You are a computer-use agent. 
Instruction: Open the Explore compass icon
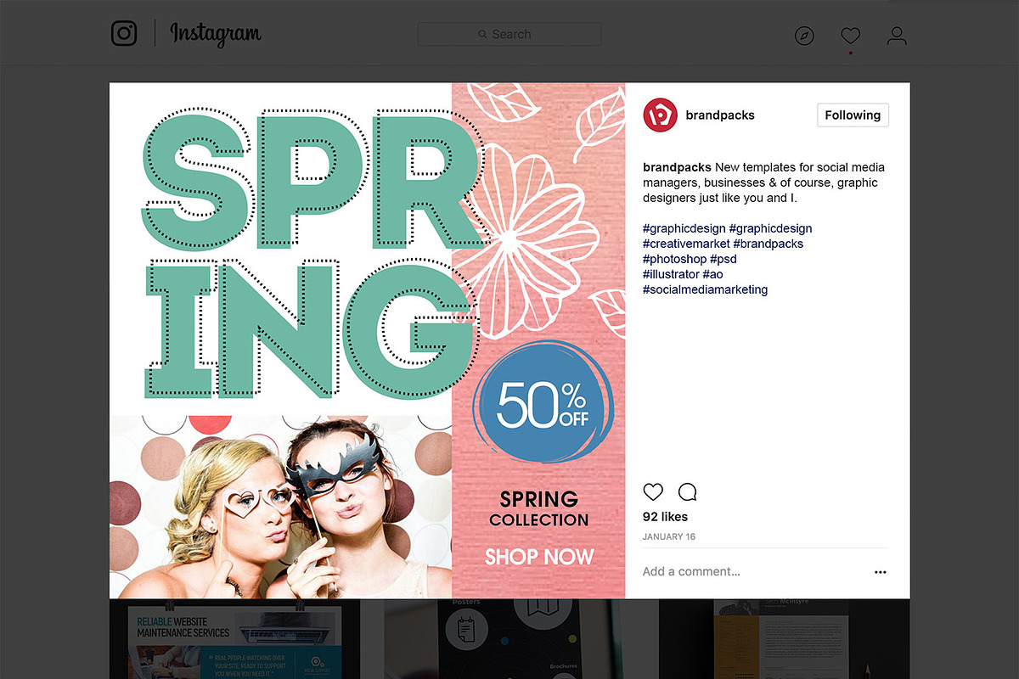tap(804, 36)
